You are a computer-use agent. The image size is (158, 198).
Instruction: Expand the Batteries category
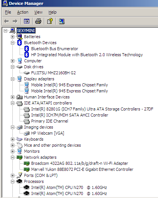pos(12,37)
